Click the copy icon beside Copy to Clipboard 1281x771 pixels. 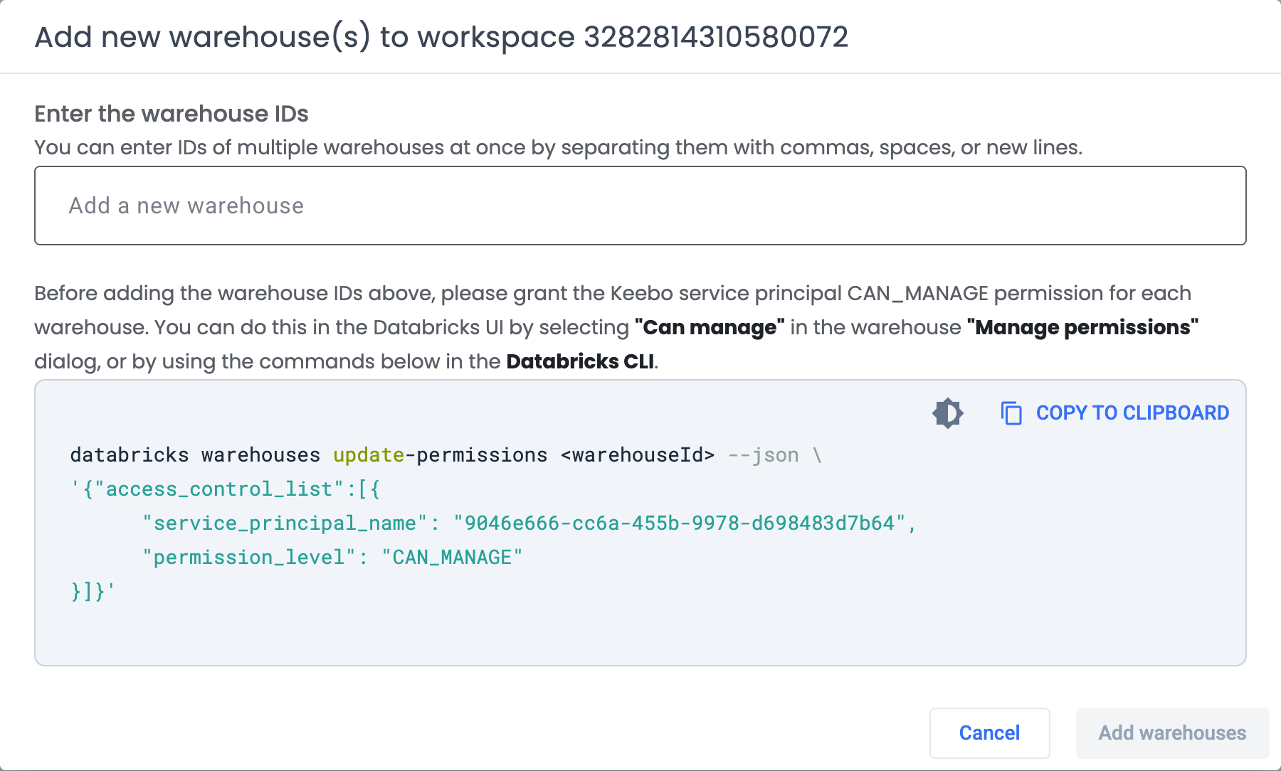tap(1011, 413)
